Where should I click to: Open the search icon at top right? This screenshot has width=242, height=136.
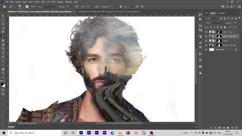tap(227, 7)
